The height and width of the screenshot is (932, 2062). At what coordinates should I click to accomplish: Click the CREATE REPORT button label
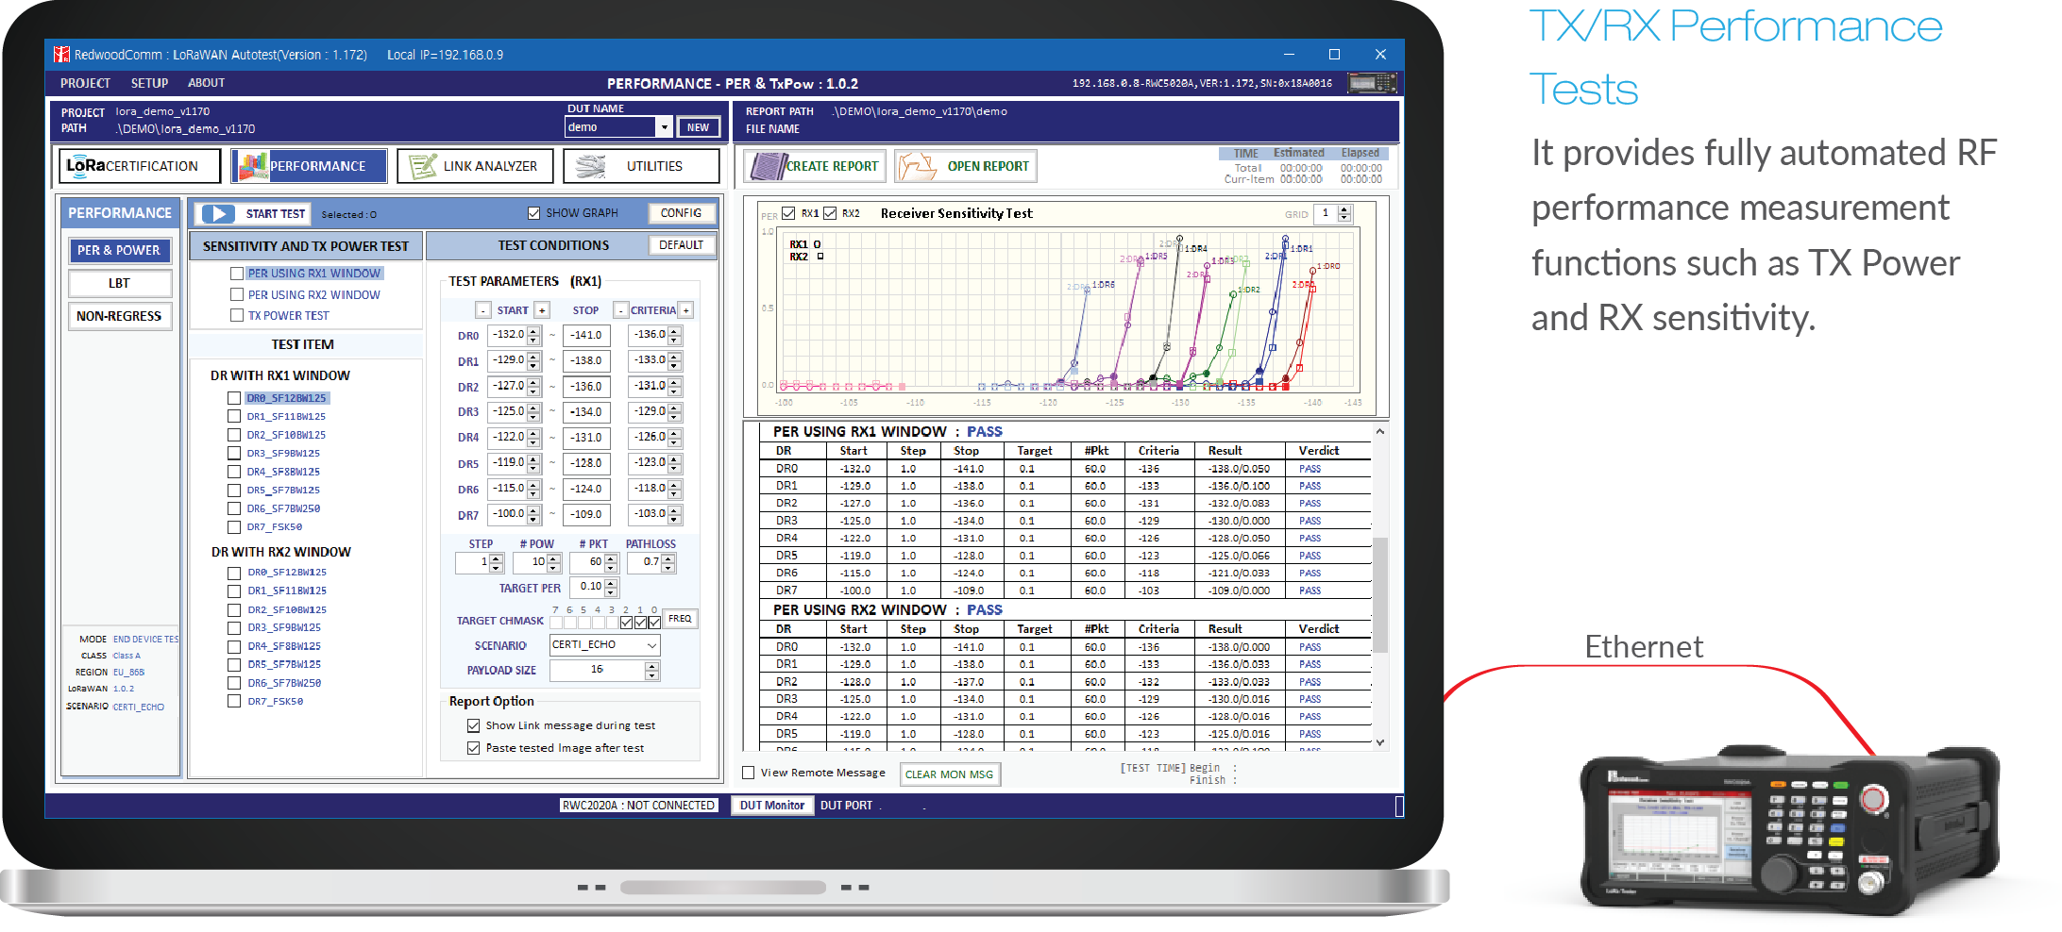click(x=832, y=166)
